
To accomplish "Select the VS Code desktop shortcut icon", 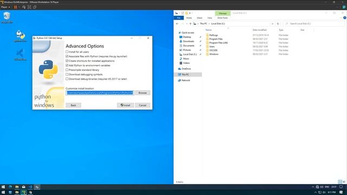I will 21,55.
